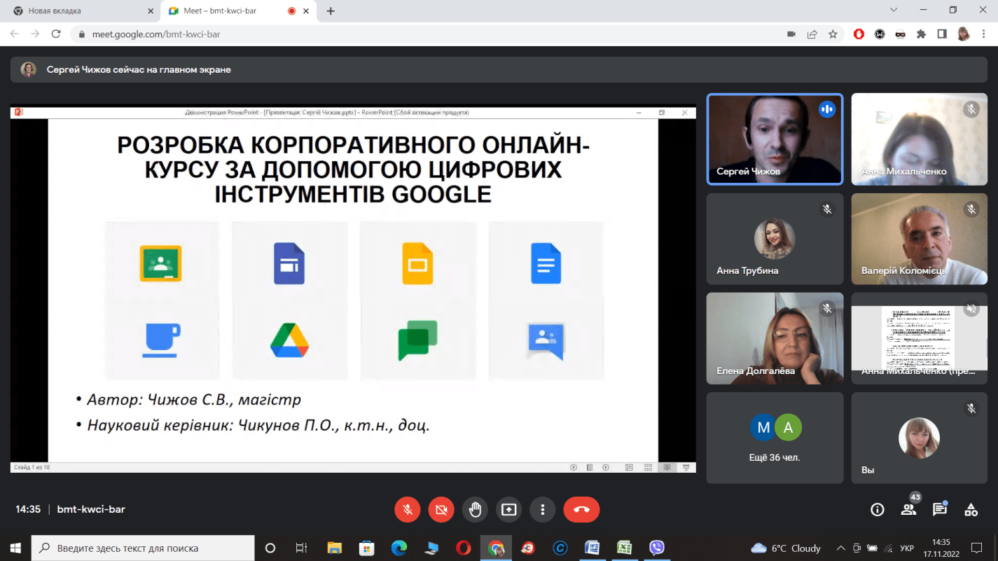Open the chat with everyone panel
This screenshot has width=998, height=561.
coord(940,510)
